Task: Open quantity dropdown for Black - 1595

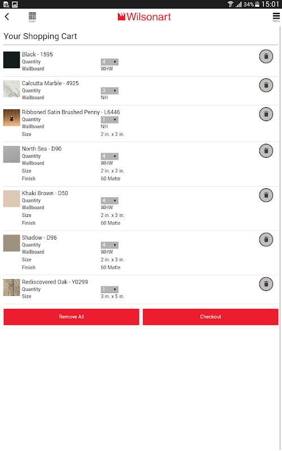Action: pos(109,62)
